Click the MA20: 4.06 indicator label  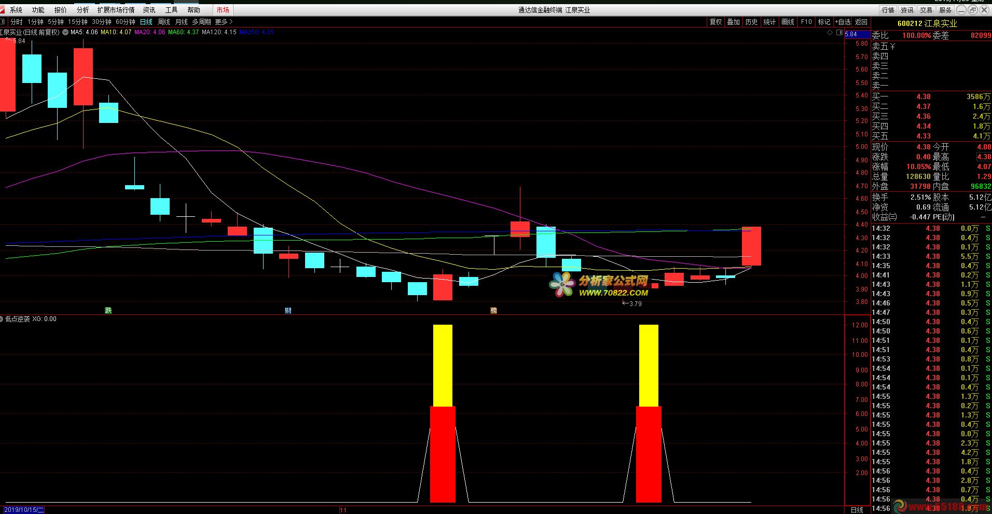(x=150, y=32)
